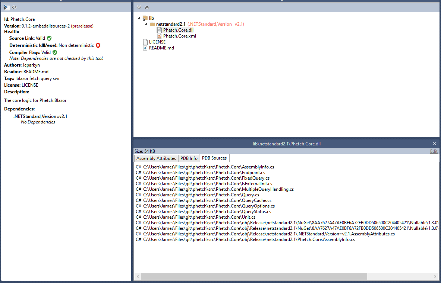Click the view metadata source code icon
This screenshot has height=283, width=441.
[14, 7]
